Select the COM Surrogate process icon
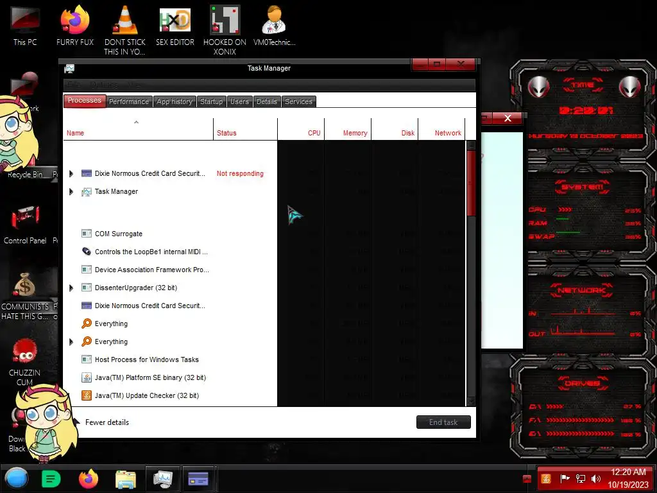Screen dimensions: 657x493 click(x=87, y=234)
